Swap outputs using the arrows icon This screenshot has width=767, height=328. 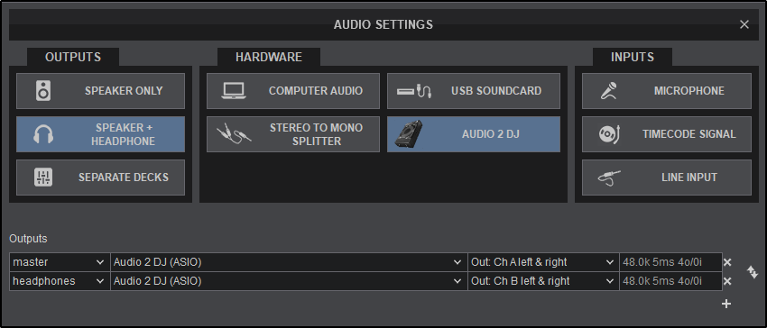[753, 272]
